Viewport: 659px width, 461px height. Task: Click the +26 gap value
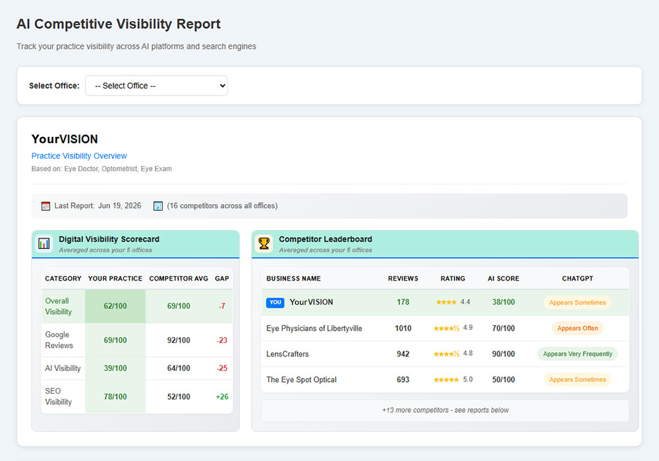pyautogui.click(x=222, y=396)
